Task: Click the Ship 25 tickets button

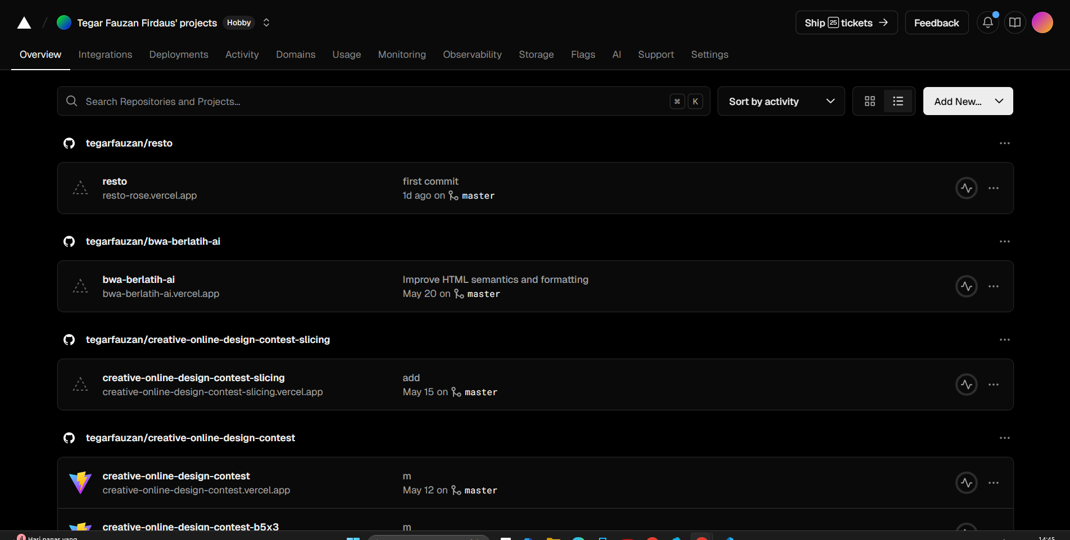Action: (846, 22)
